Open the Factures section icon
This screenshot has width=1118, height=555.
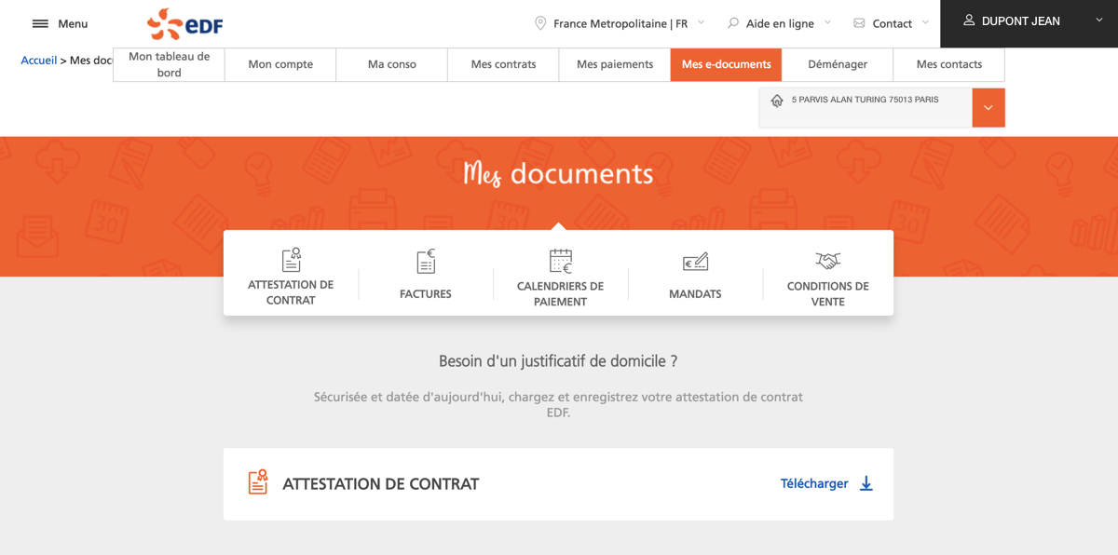pos(425,262)
